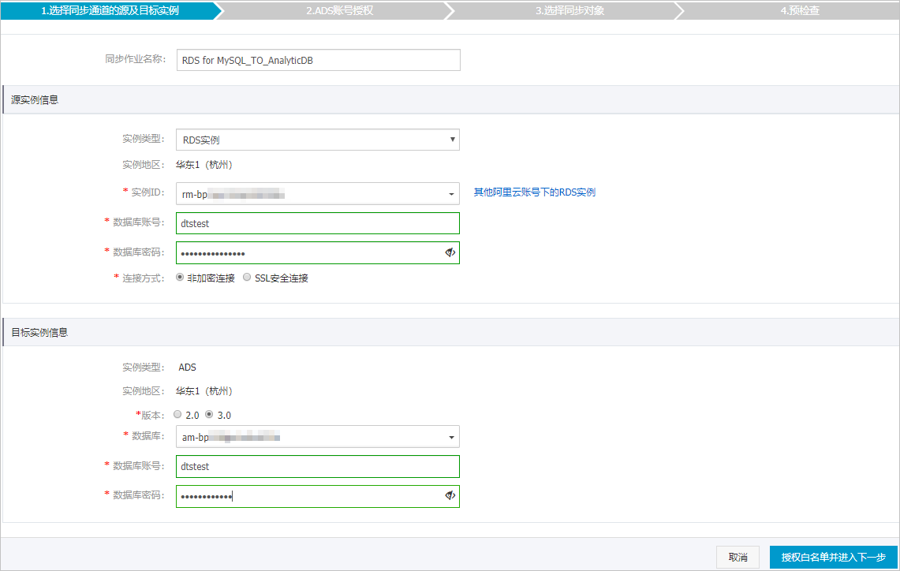Screen dimensions: 900x571
Task: Pick ADS version 2.0
Action: 177,414
